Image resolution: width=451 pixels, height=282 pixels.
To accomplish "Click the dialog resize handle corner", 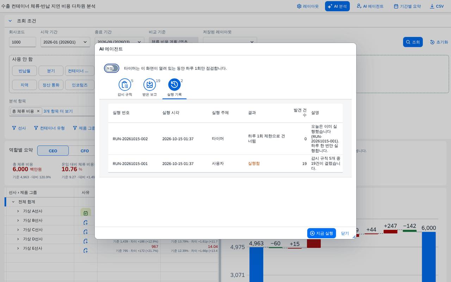I will pos(354,237).
